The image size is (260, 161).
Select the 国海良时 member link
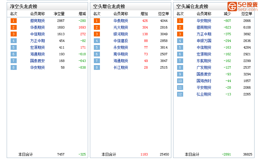(204, 81)
